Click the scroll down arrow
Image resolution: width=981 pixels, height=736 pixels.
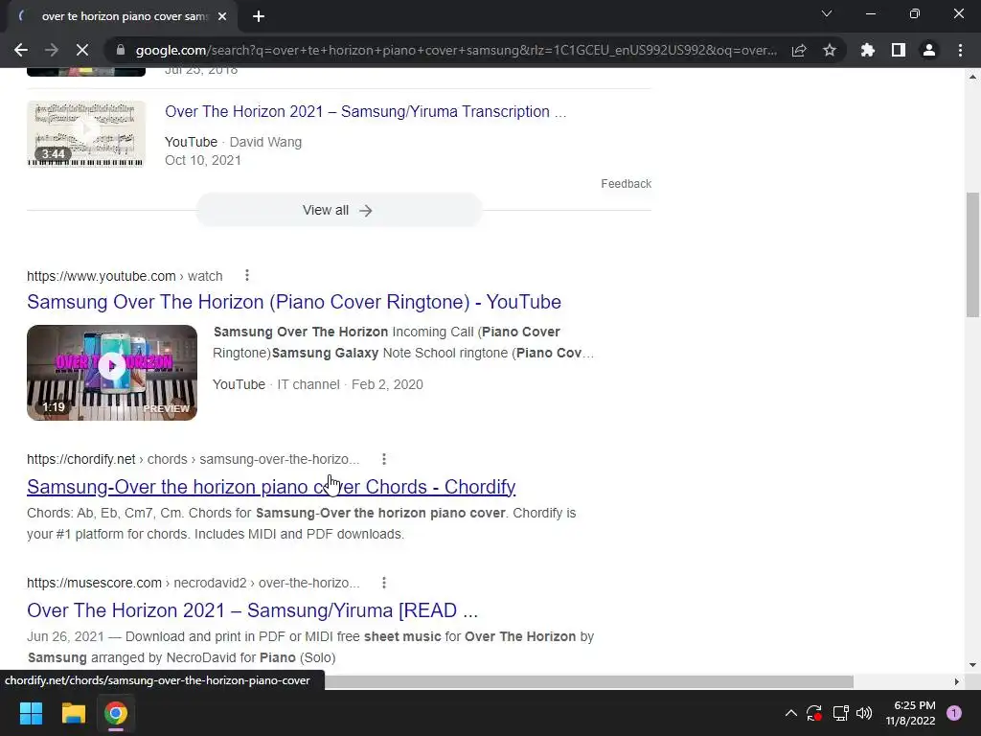(972, 665)
